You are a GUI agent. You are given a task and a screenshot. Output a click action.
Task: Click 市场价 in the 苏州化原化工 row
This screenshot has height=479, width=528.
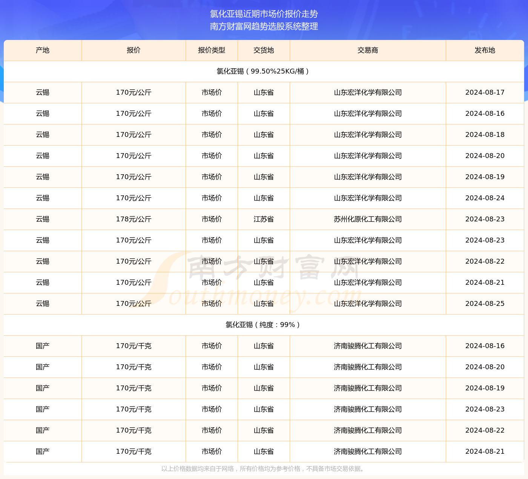pyautogui.click(x=212, y=219)
